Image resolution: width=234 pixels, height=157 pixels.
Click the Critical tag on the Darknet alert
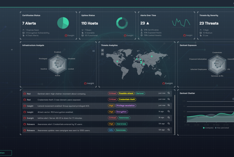click(x=112, y=94)
